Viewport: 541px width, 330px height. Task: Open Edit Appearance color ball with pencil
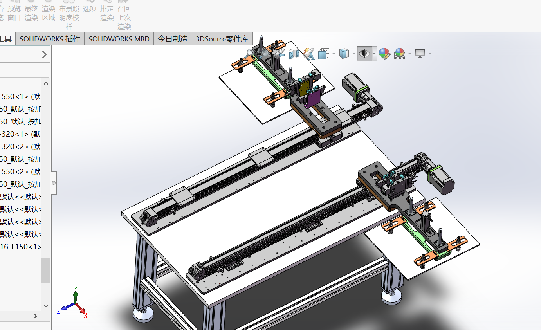tap(384, 53)
